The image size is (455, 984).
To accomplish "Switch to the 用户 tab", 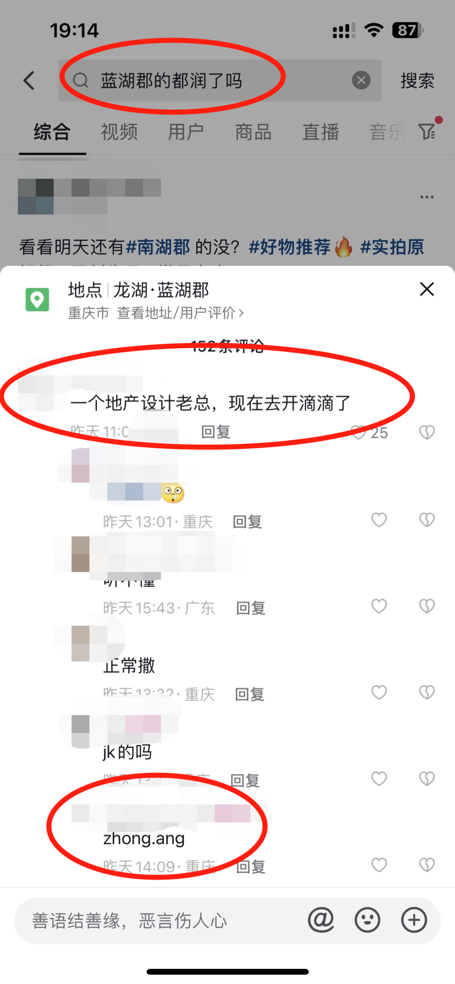I will tap(186, 132).
